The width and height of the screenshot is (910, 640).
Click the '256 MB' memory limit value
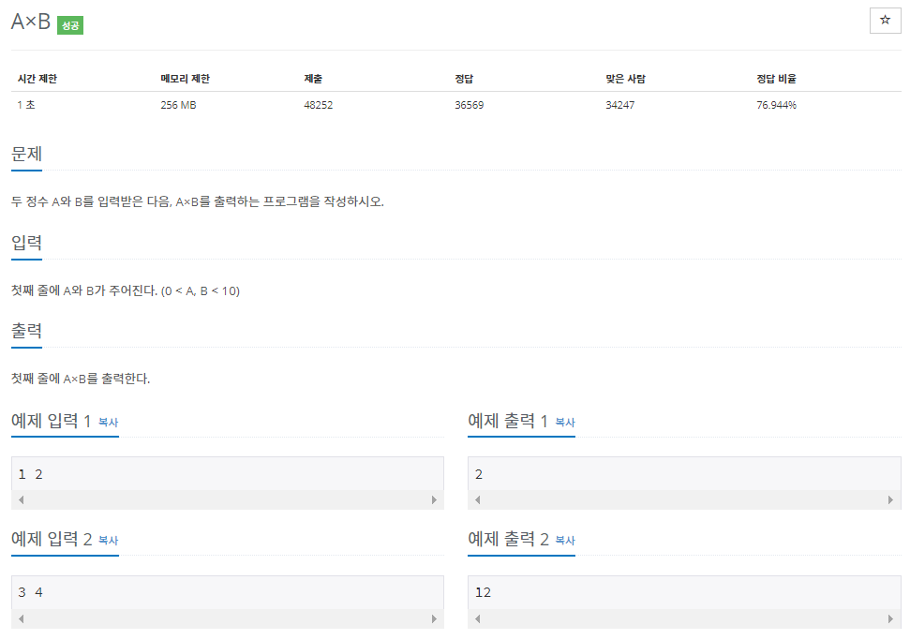[178, 105]
